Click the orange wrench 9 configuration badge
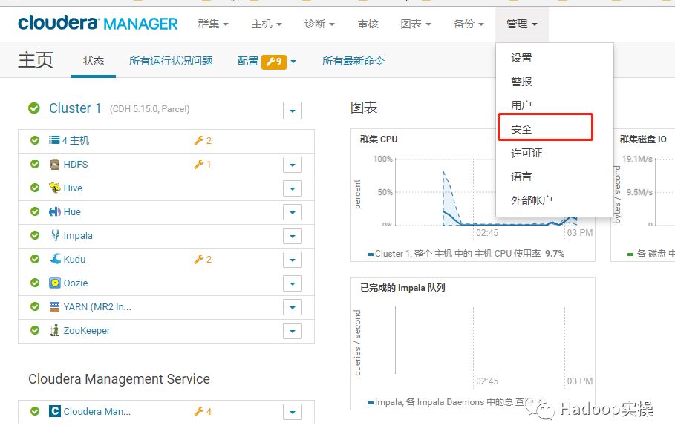The image size is (675, 440). (274, 62)
